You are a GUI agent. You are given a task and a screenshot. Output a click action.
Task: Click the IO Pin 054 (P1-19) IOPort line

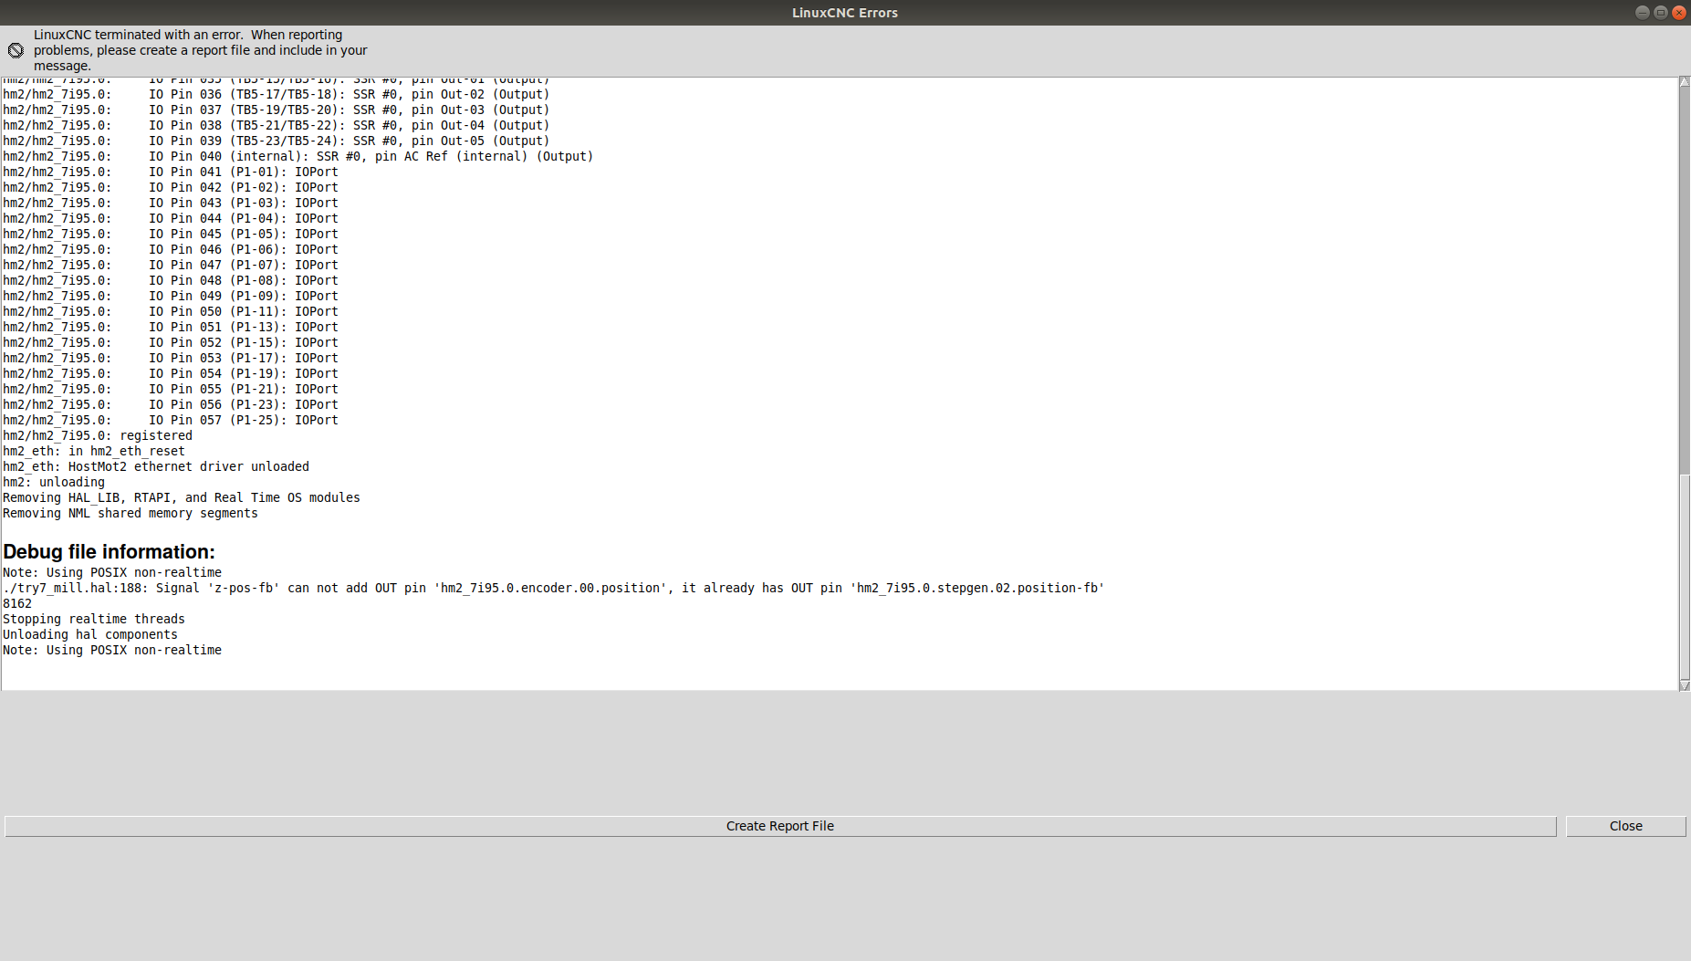tap(171, 373)
